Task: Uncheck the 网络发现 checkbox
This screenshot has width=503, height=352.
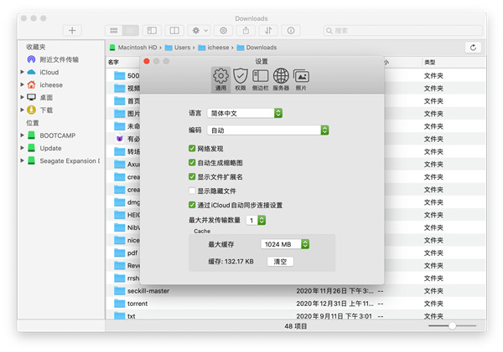Action: 193,149
